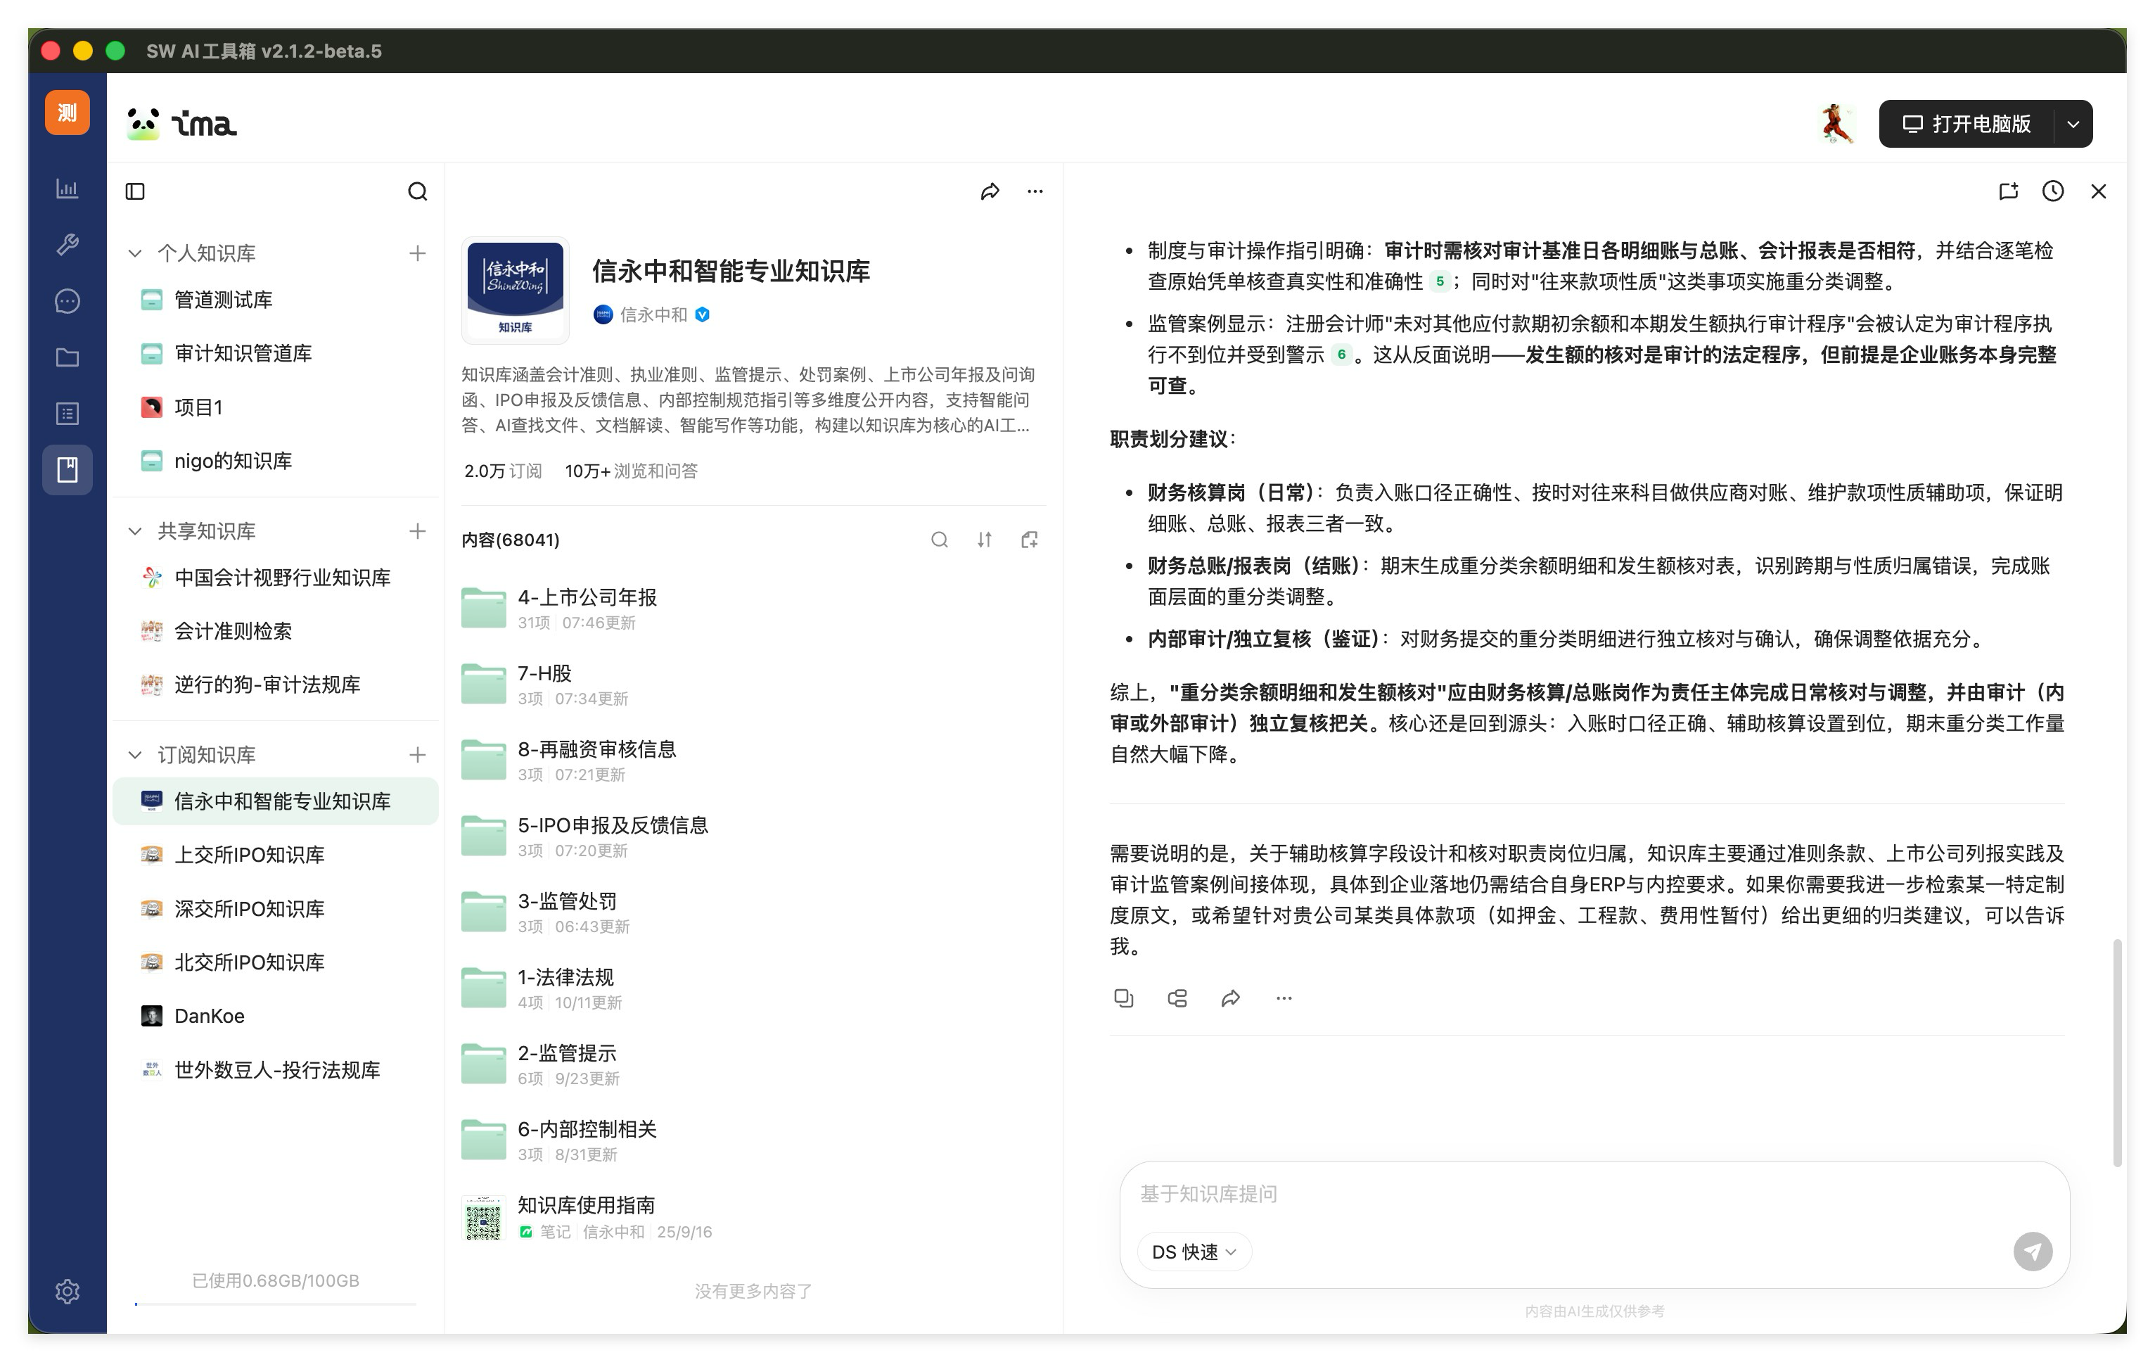This screenshot has width=2155, height=1362.
Task: Click the 打开电脑版 button
Action: [x=1967, y=125]
